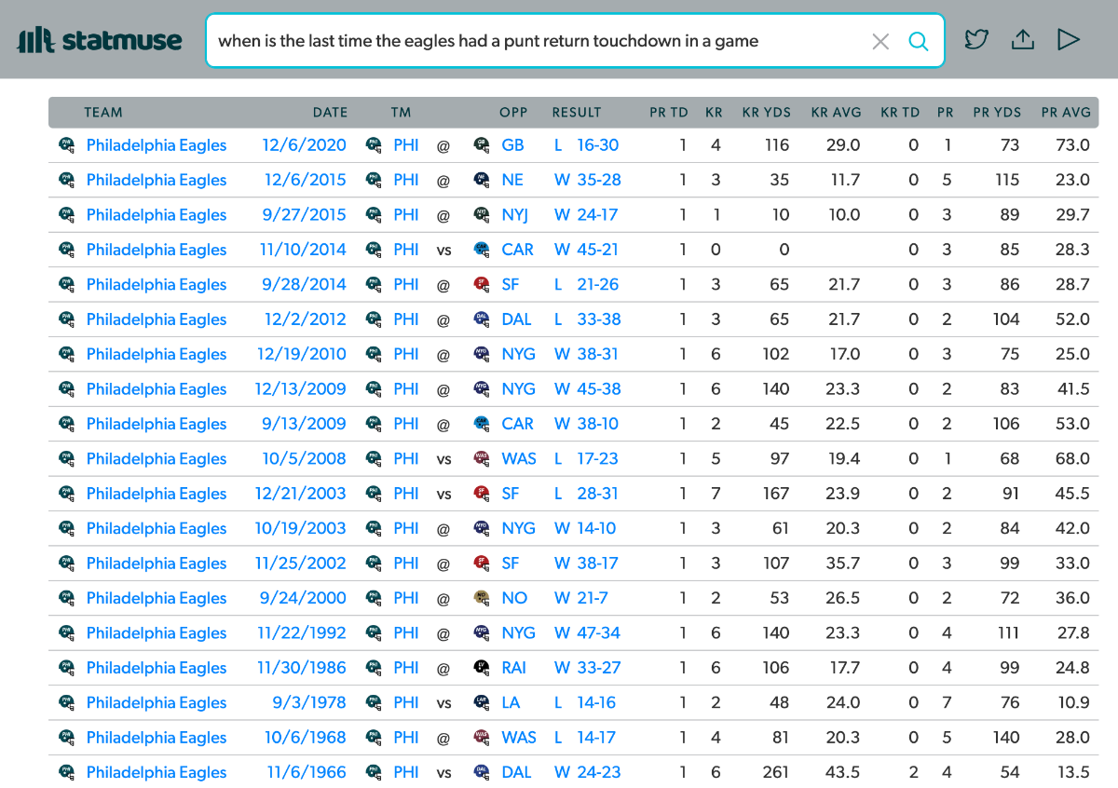Open the 12/6/2020 game date link

point(305,145)
